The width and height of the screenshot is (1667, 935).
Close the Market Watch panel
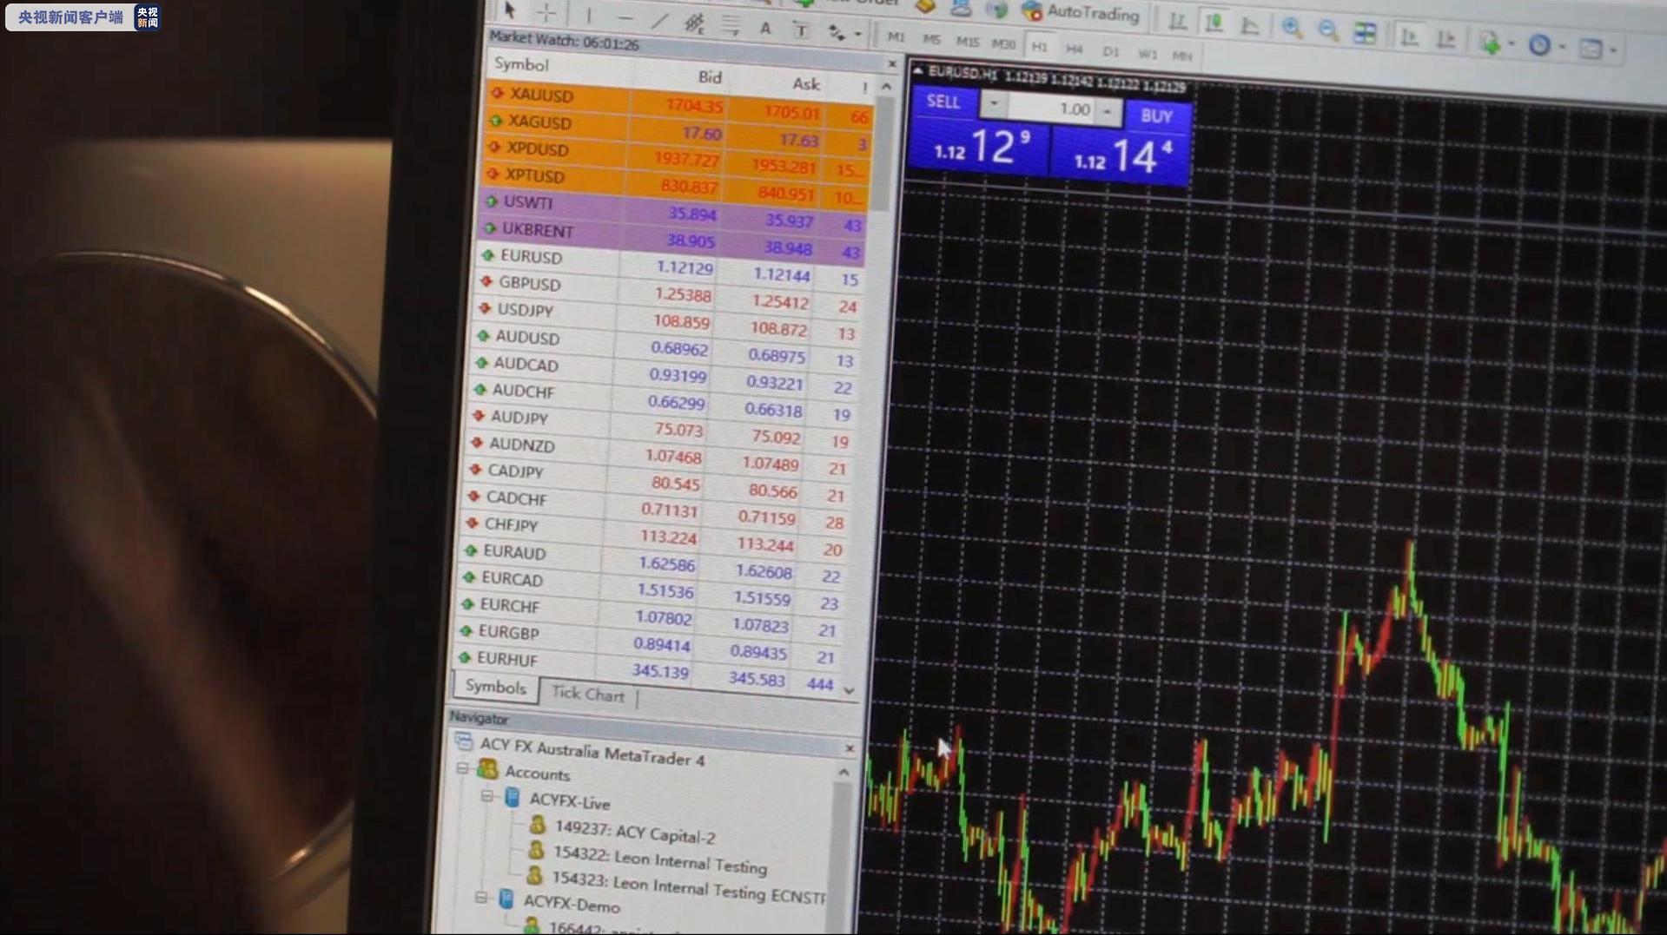[891, 64]
